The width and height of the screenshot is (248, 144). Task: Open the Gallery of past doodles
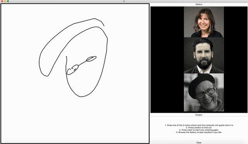click(199, 4)
